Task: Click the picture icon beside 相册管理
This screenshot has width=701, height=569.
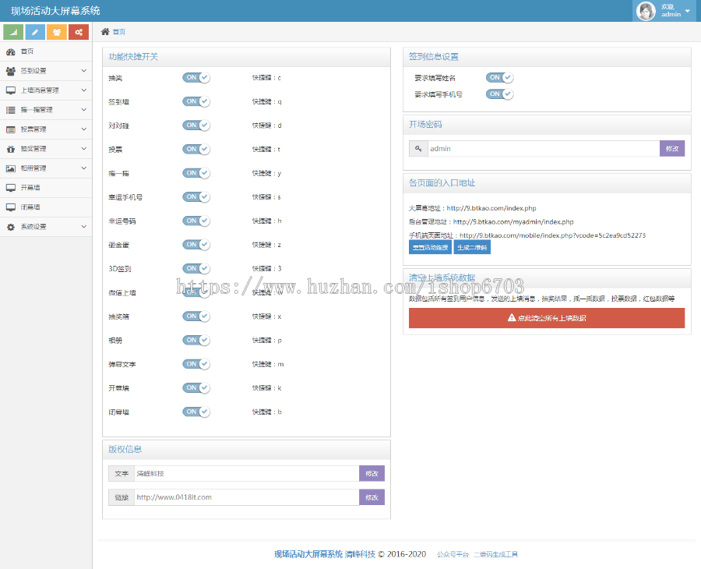Action: click(11, 168)
